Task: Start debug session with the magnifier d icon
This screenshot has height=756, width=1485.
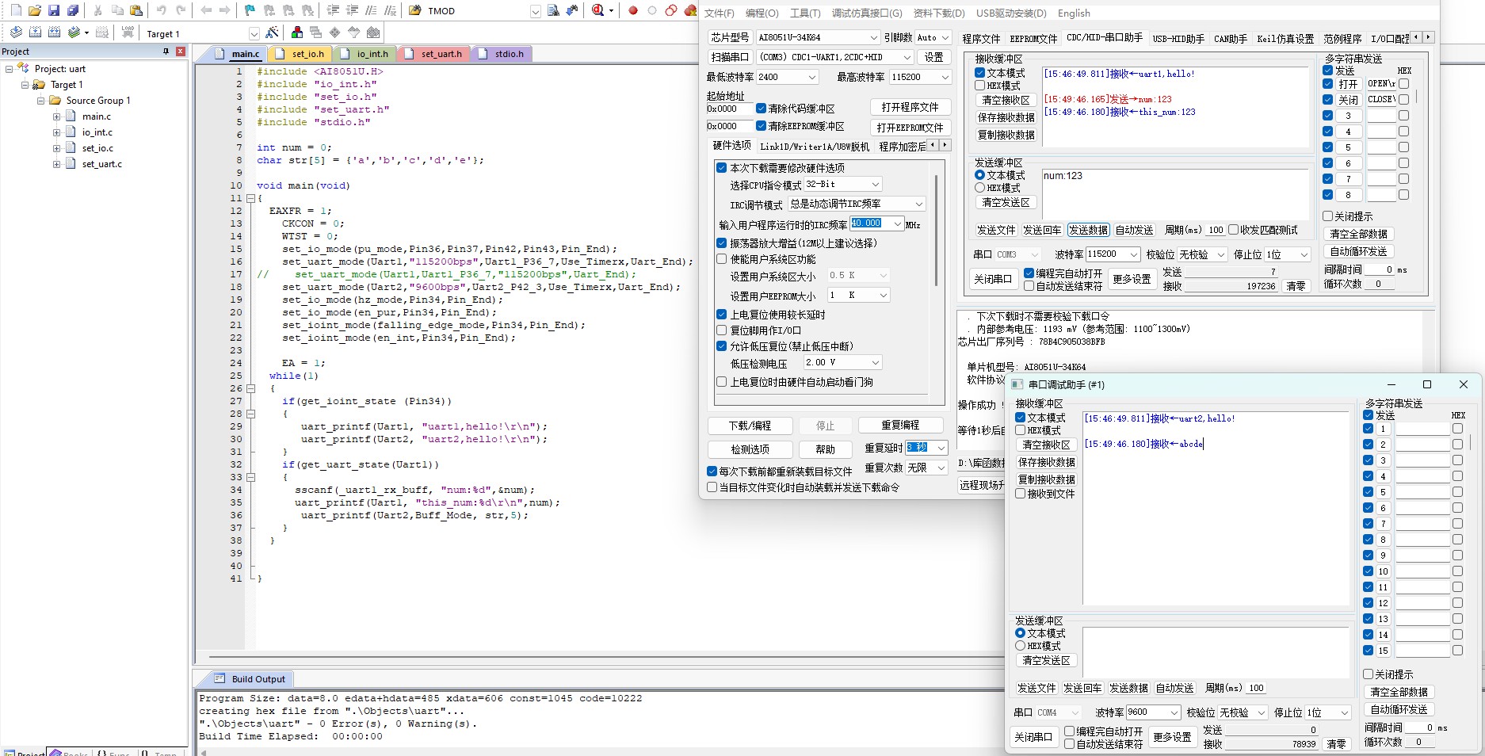Action: coord(598,10)
